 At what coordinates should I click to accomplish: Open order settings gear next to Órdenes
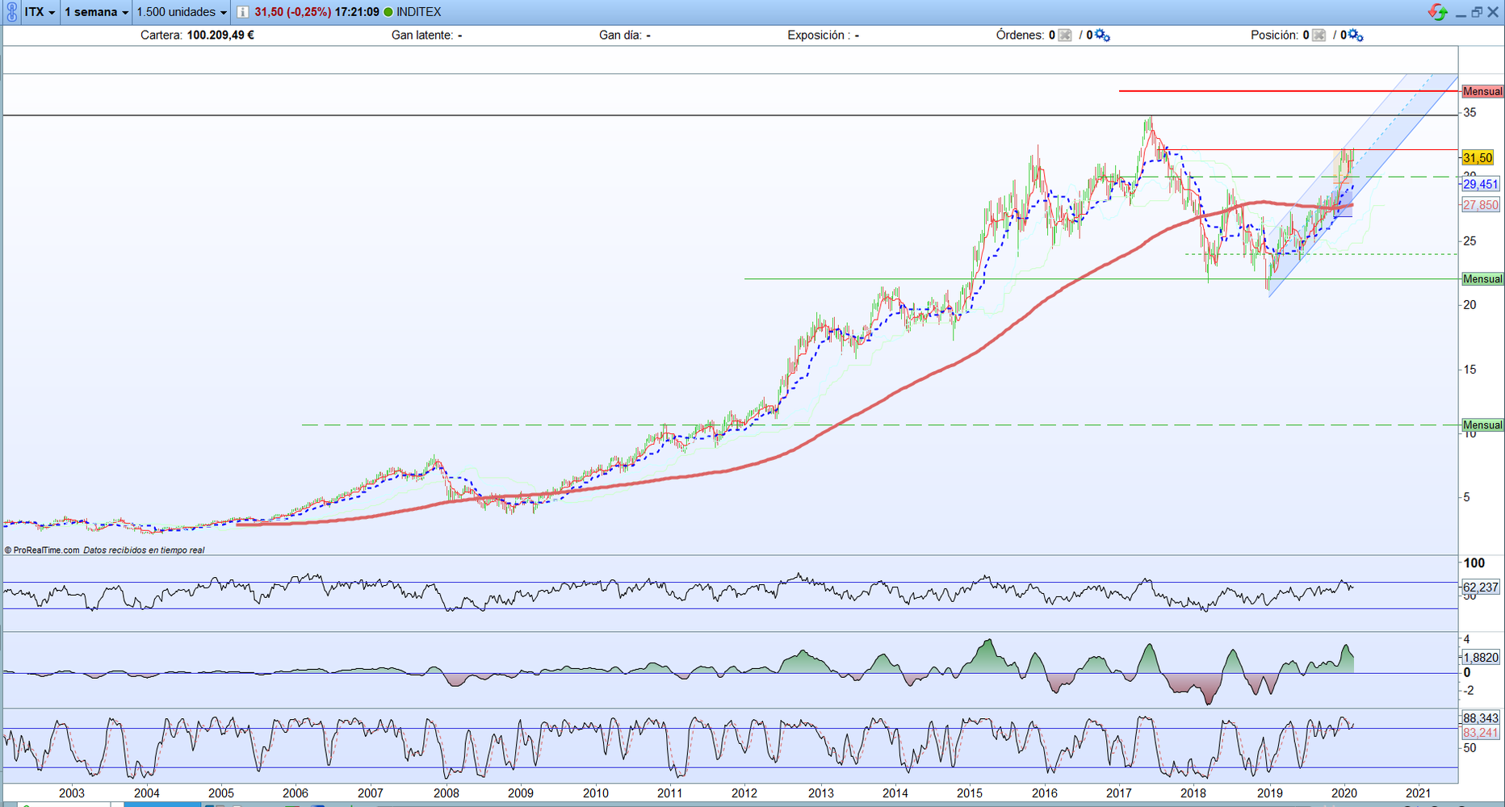pos(1102,36)
